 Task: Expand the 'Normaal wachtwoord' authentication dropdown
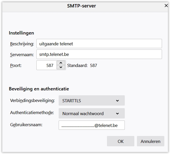point(91,114)
